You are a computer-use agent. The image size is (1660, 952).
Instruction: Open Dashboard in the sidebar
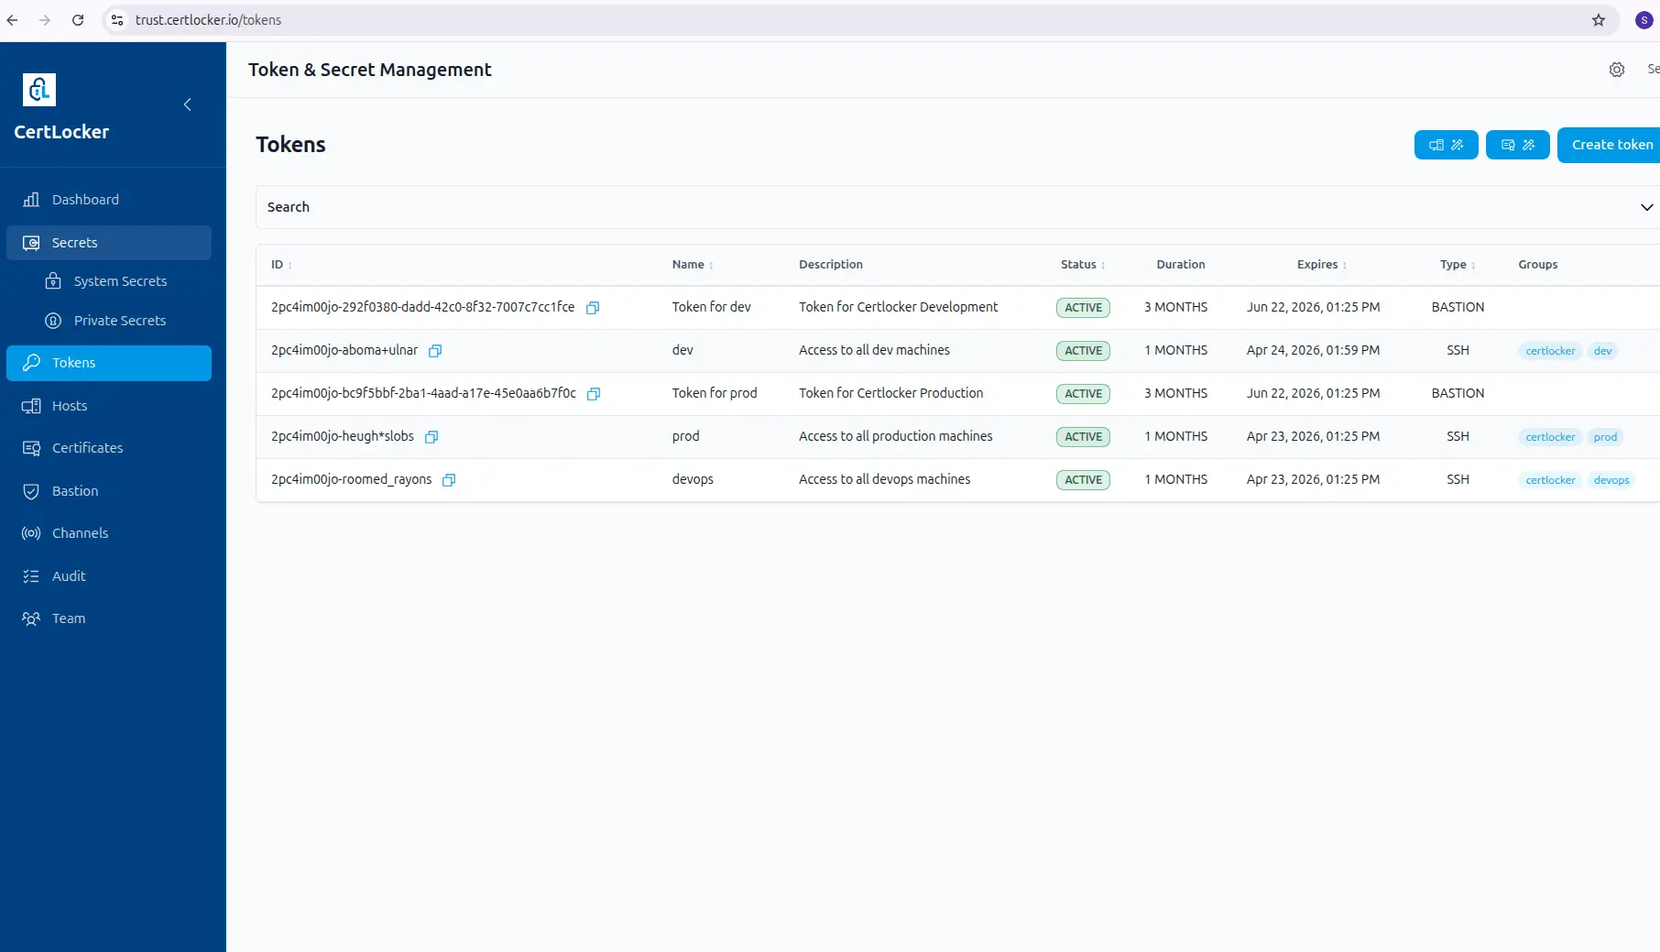109,200
